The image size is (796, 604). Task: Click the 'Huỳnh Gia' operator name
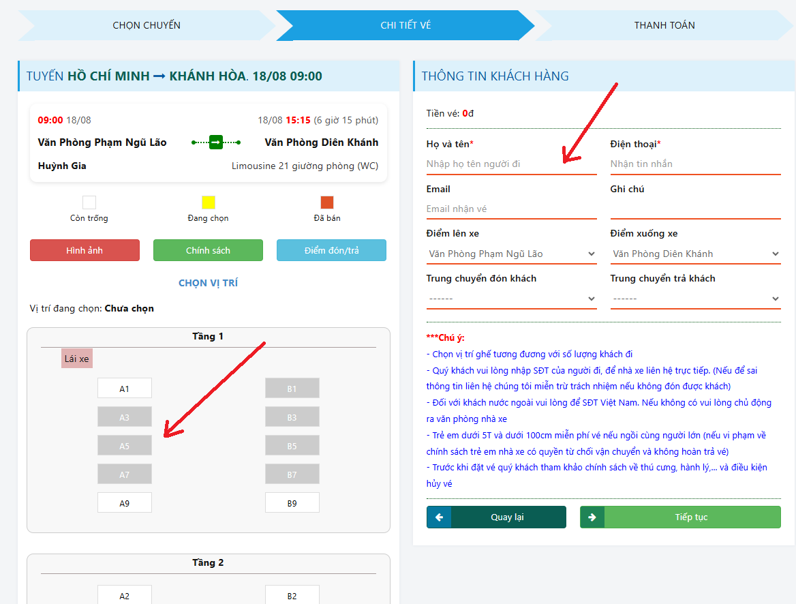[x=62, y=166]
